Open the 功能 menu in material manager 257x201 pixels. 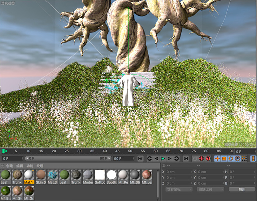[x=30, y=166]
